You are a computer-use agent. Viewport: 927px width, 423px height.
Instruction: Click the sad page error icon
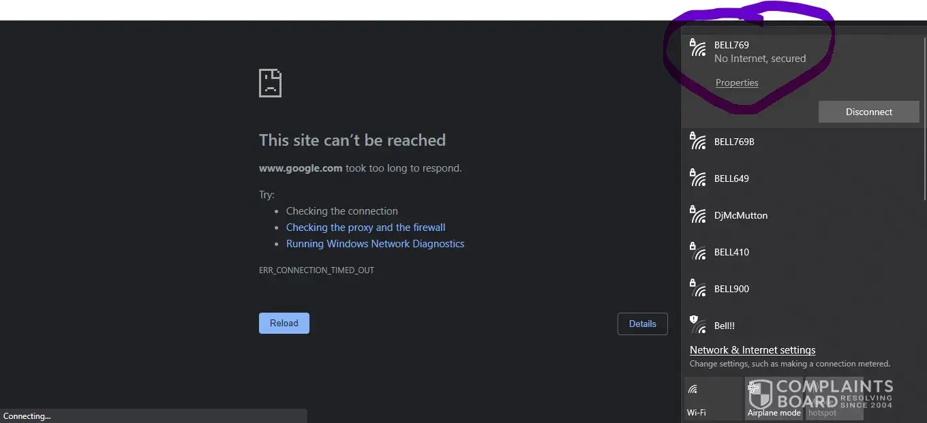pos(270,83)
